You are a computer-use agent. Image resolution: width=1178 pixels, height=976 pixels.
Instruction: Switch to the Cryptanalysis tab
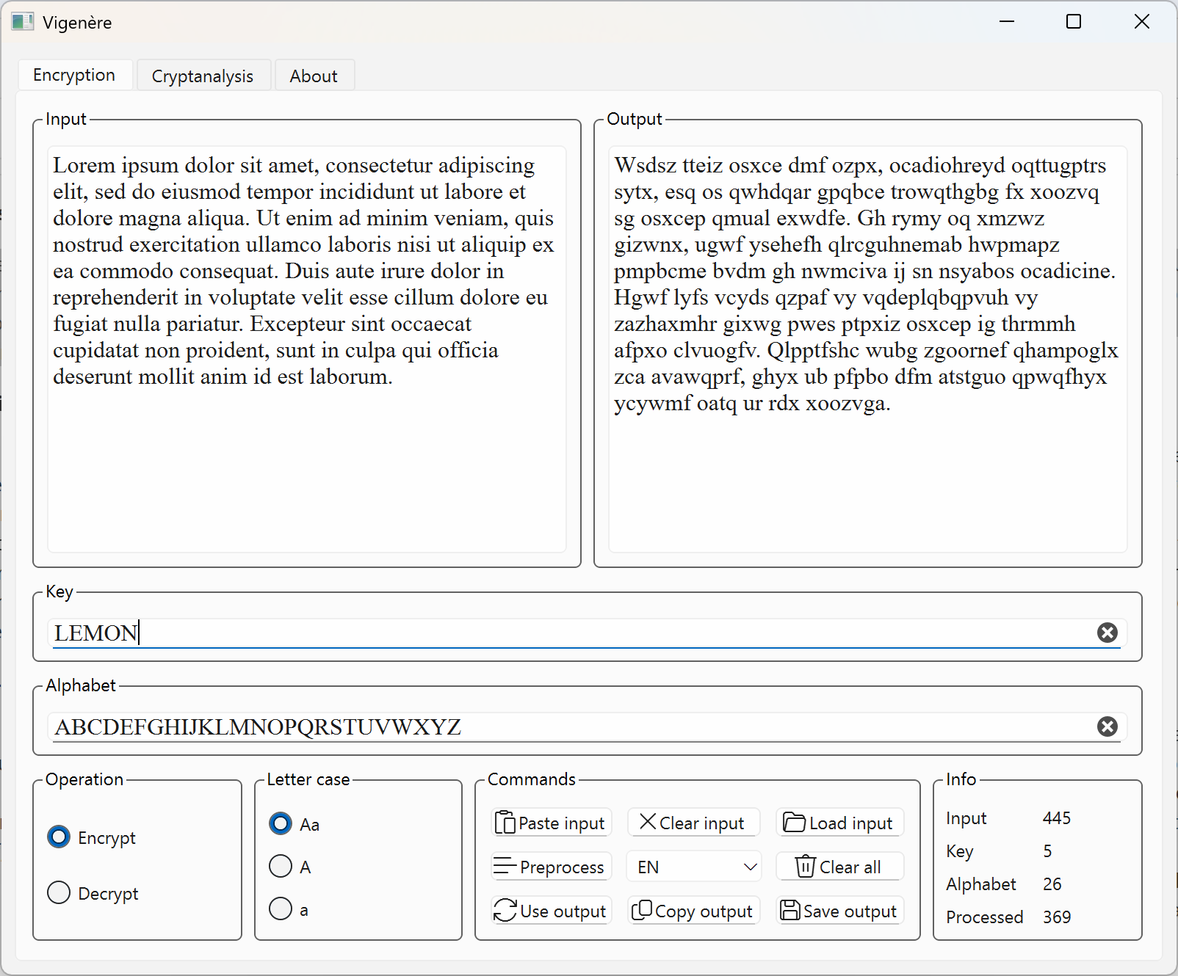[203, 76]
